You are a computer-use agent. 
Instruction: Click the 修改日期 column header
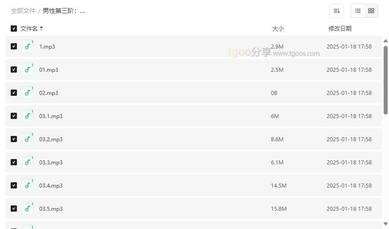click(340, 29)
